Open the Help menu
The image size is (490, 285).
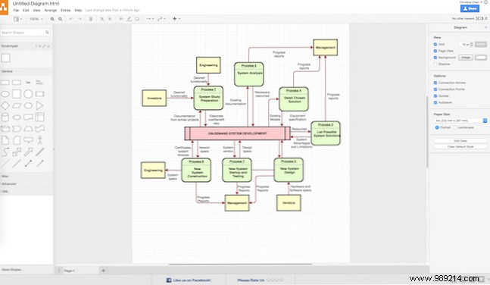[78, 11]
